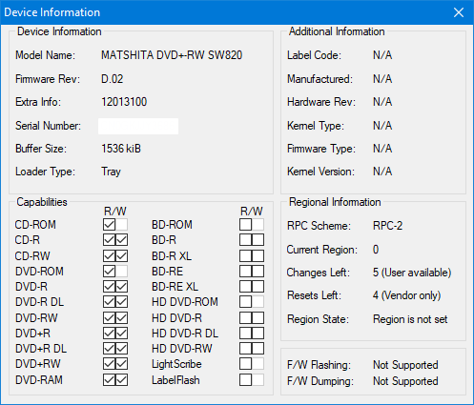Toggle the DVD+RW read checkbox
The width and height of the screenshot is (474, 405).
tap(109, 364)
